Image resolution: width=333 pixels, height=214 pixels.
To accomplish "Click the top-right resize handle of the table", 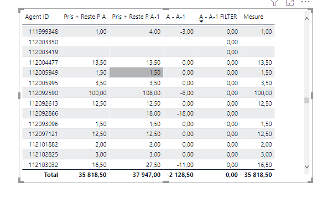I will (311, 10).
